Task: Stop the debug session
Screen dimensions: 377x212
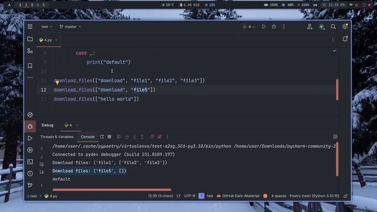Action: click(x=110, y=137)
